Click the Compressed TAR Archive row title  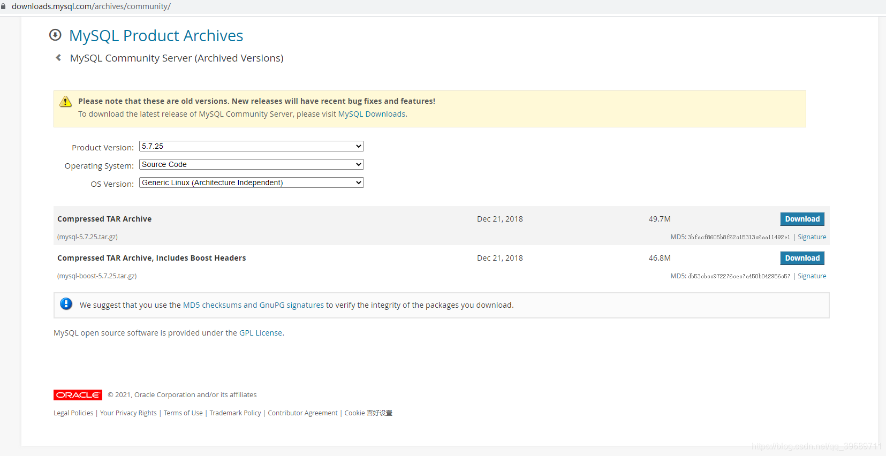[x=104, y=219]
